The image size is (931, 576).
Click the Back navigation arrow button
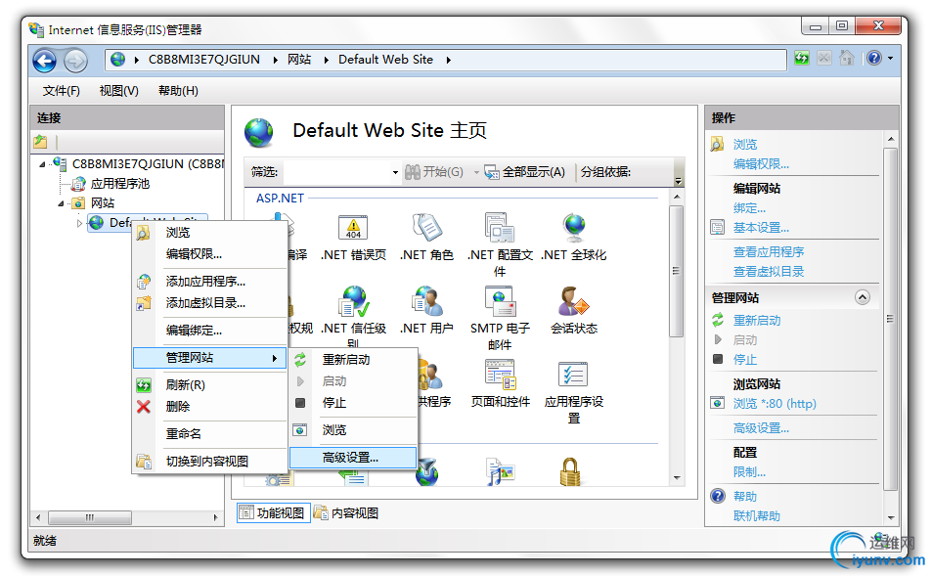(x=45, y=61)
